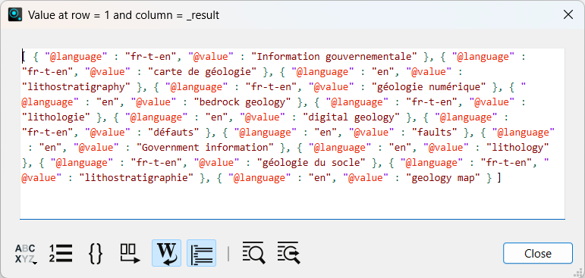Click the value "digital geology"
The height and width of the screenshot is (278, 585).
coord(351,117)
